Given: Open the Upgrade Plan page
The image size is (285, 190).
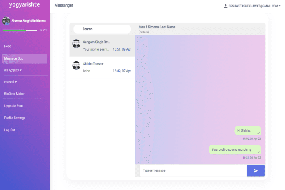Looking at the screenshot, I should point(13,106).
